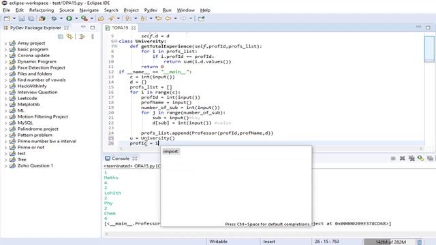
Task: Click the Back navigation arrow icon
Action: click(x=168, y=18)
